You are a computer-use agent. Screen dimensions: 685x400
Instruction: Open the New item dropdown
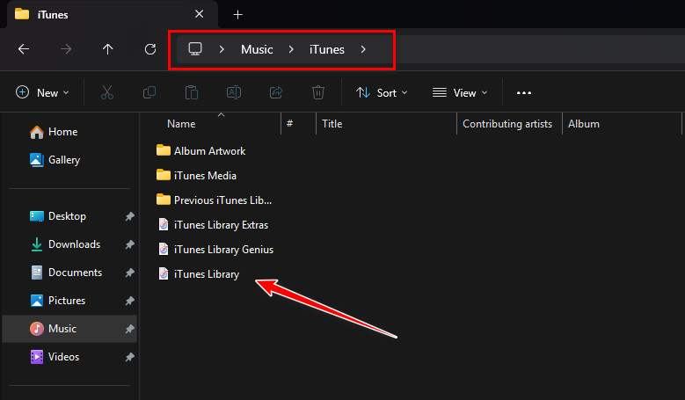coord(40,92)
